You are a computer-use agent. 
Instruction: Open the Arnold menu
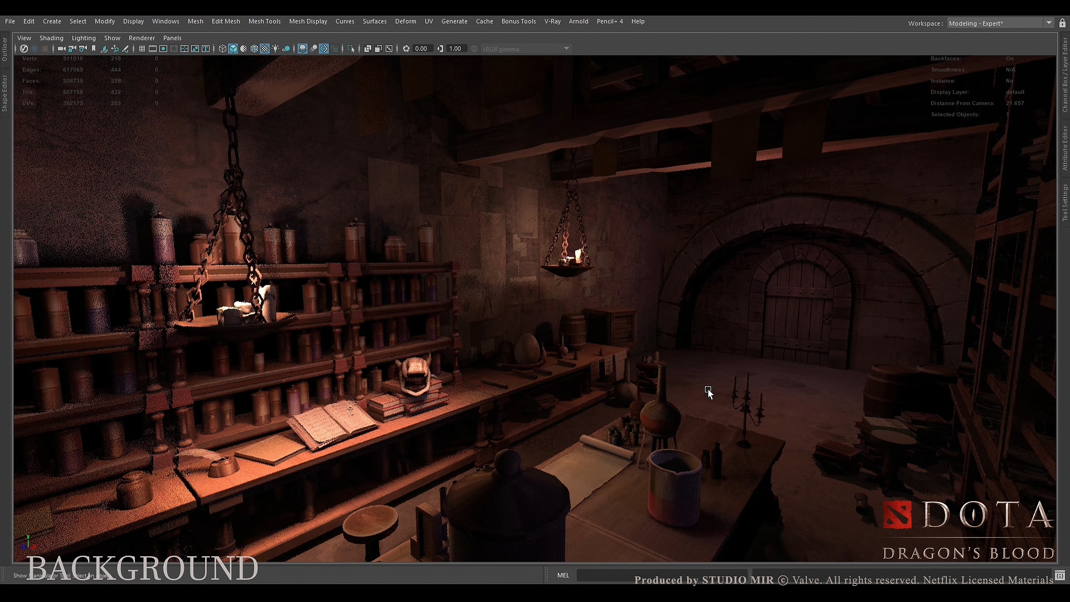point(578,21)
